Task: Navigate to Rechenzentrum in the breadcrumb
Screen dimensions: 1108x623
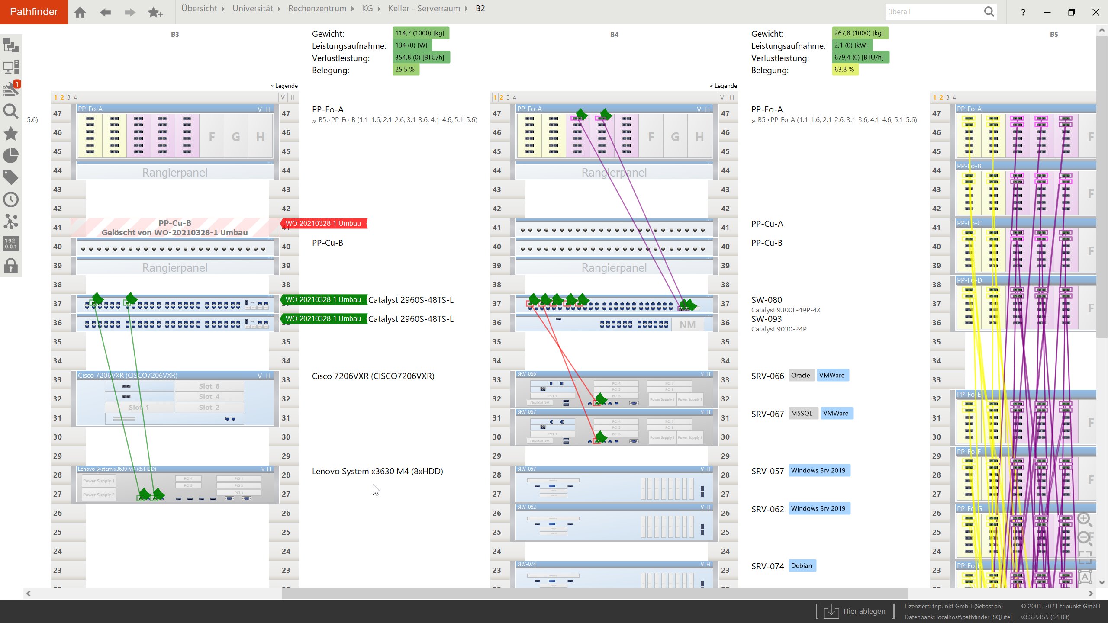Action: tap(317, 8)
